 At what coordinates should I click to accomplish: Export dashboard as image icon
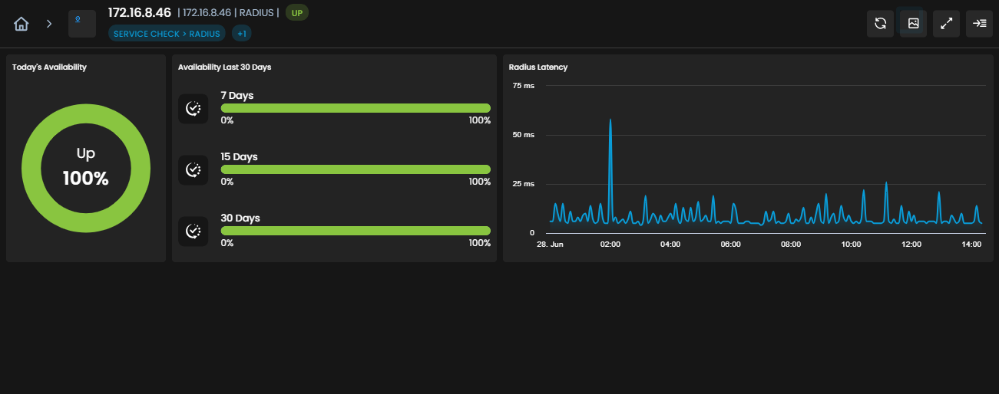913,24
